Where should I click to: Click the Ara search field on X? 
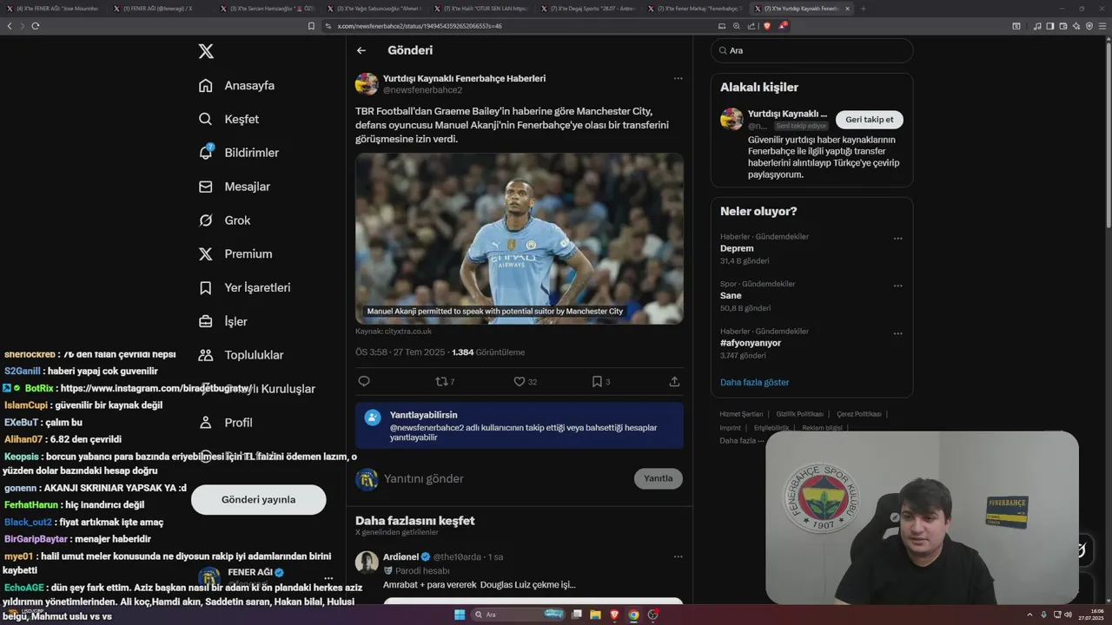click(811, 50)
